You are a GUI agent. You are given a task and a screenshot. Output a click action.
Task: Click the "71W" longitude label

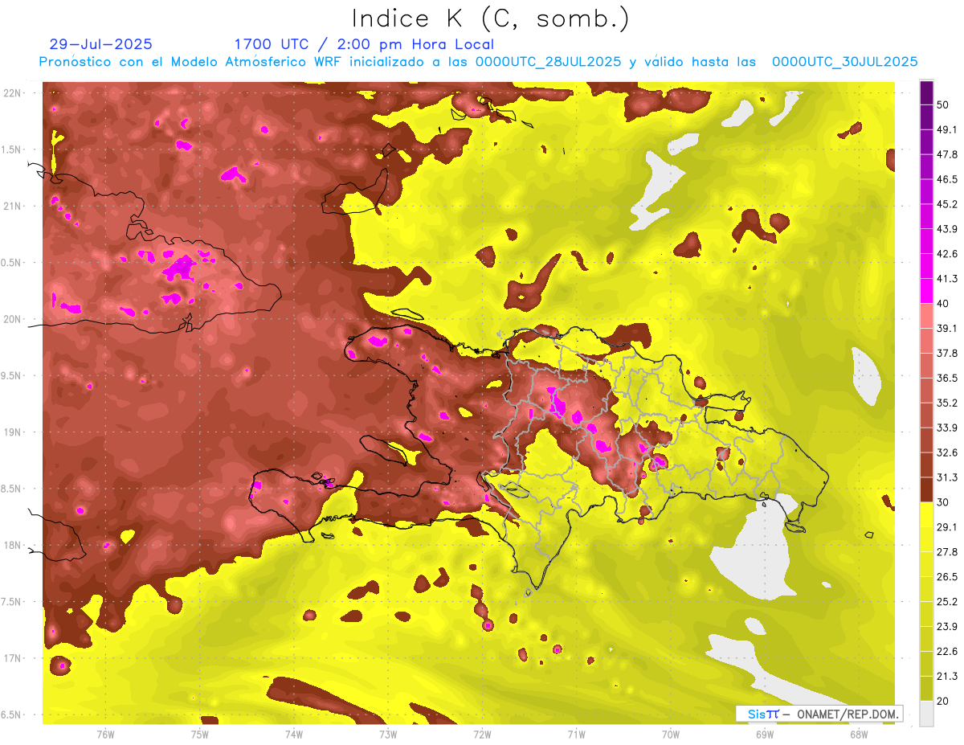pos(576,734)
